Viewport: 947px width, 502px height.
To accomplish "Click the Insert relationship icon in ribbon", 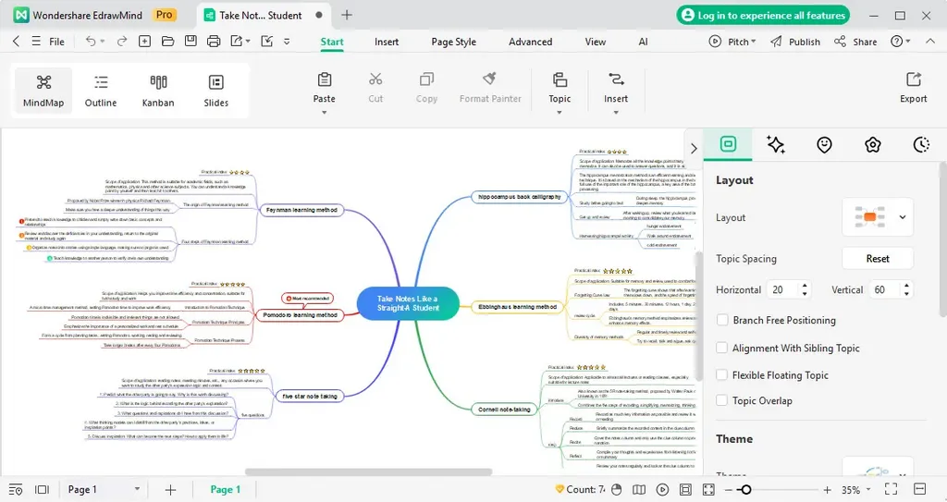I will click(615, 80).
